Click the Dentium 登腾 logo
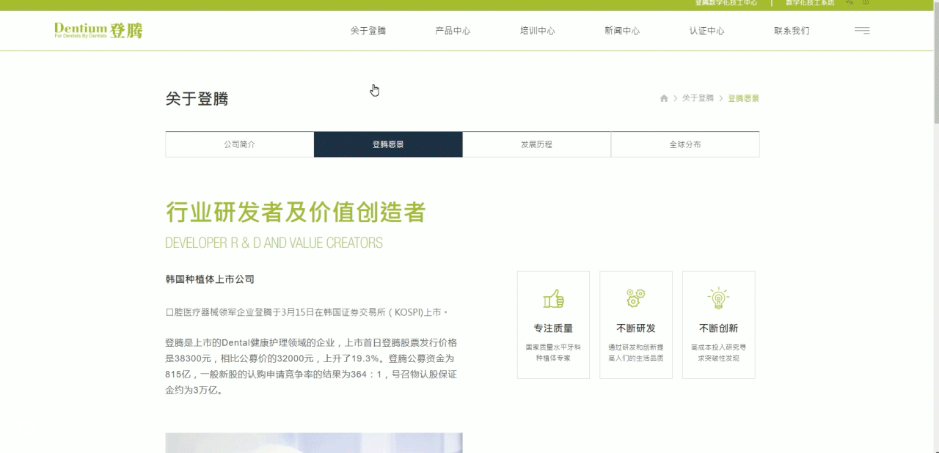This screenshot has height=453, width=939. [x=98, y=30]
